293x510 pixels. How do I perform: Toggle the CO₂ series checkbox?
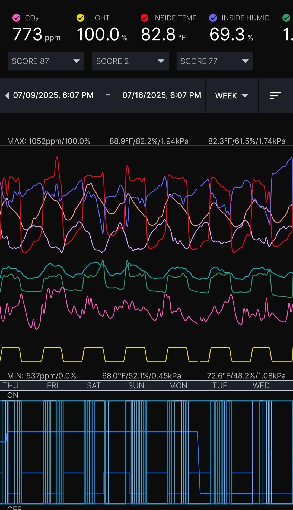coord(17,18)
